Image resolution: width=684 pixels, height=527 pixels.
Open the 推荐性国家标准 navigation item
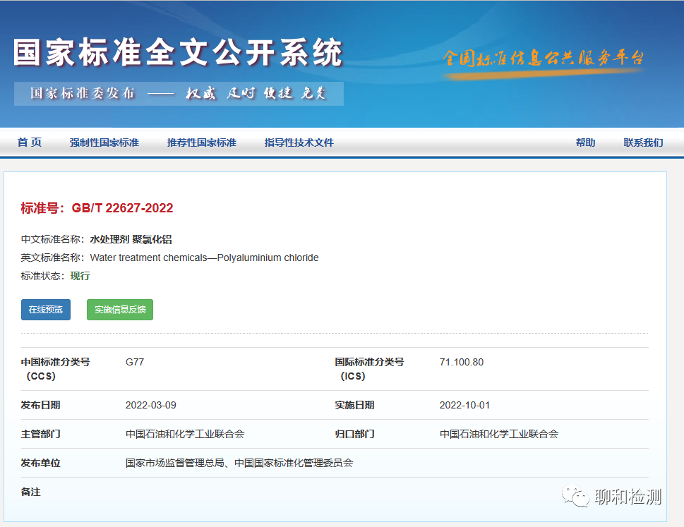tap(202, 143)
